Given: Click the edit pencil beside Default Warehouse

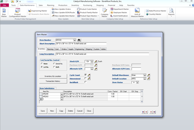Looking at the screenshot, I should point(148,75).
